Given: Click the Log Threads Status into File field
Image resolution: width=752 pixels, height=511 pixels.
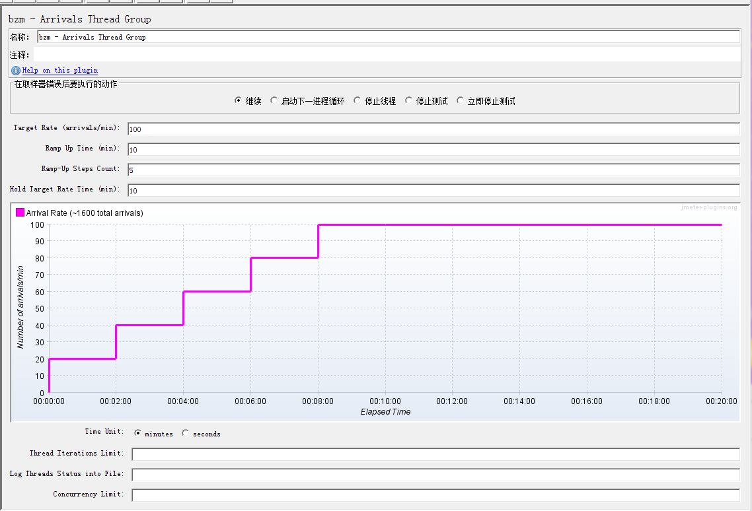Looking at the screenshot, I should coord(435,475).
